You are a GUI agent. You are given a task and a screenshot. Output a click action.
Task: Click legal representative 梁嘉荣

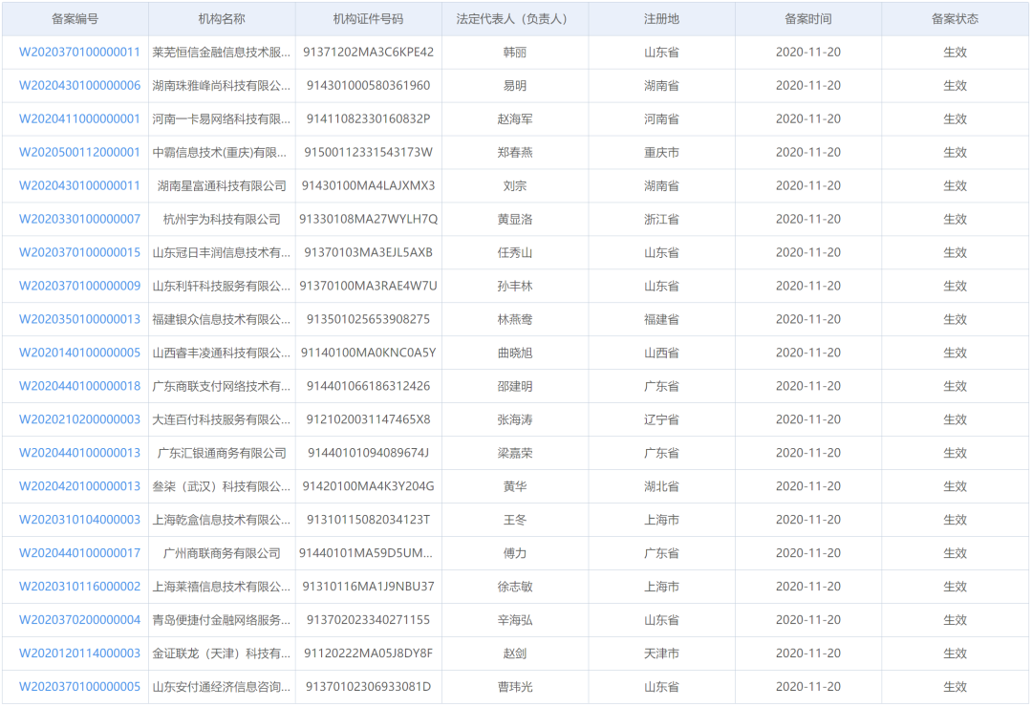(x=515, y=453)
